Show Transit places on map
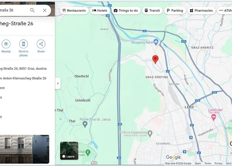The image size is (232, 166). point(152,11)
